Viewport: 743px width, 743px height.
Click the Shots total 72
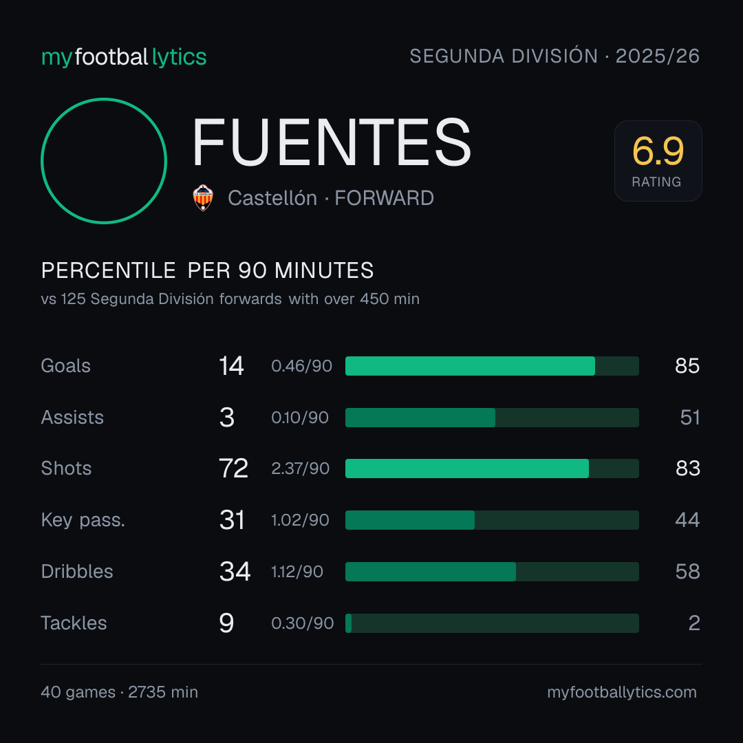(x=233, y=469)
